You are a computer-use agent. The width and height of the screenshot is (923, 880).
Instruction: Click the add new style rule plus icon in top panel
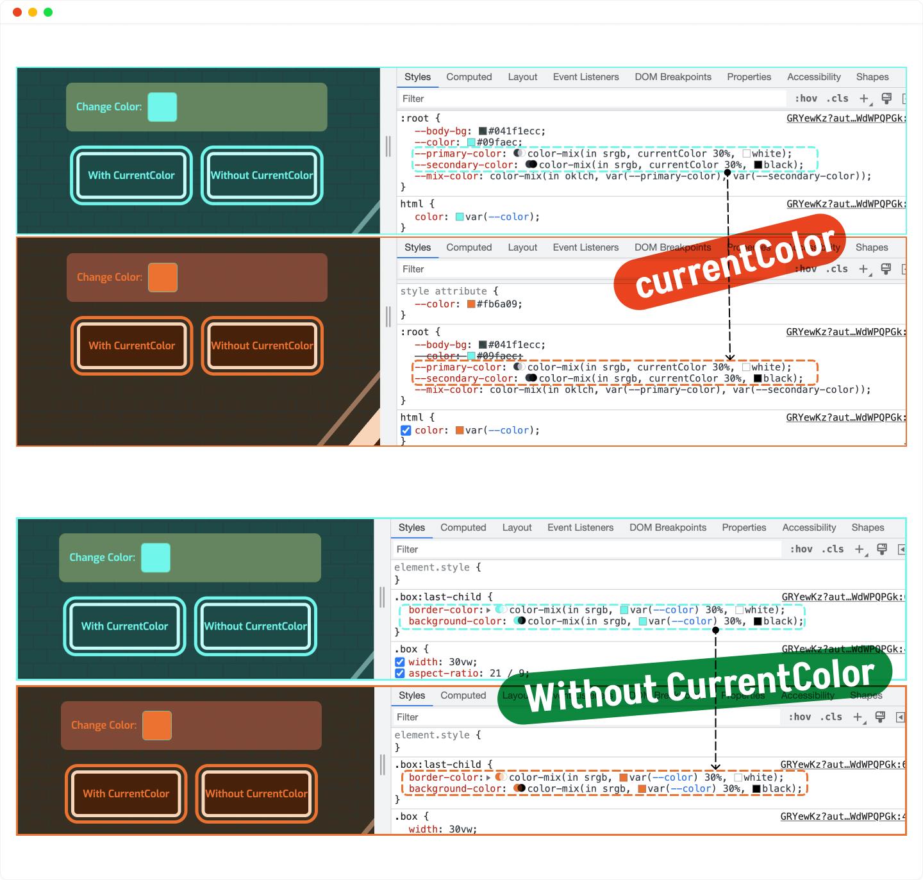pos(864,99)
